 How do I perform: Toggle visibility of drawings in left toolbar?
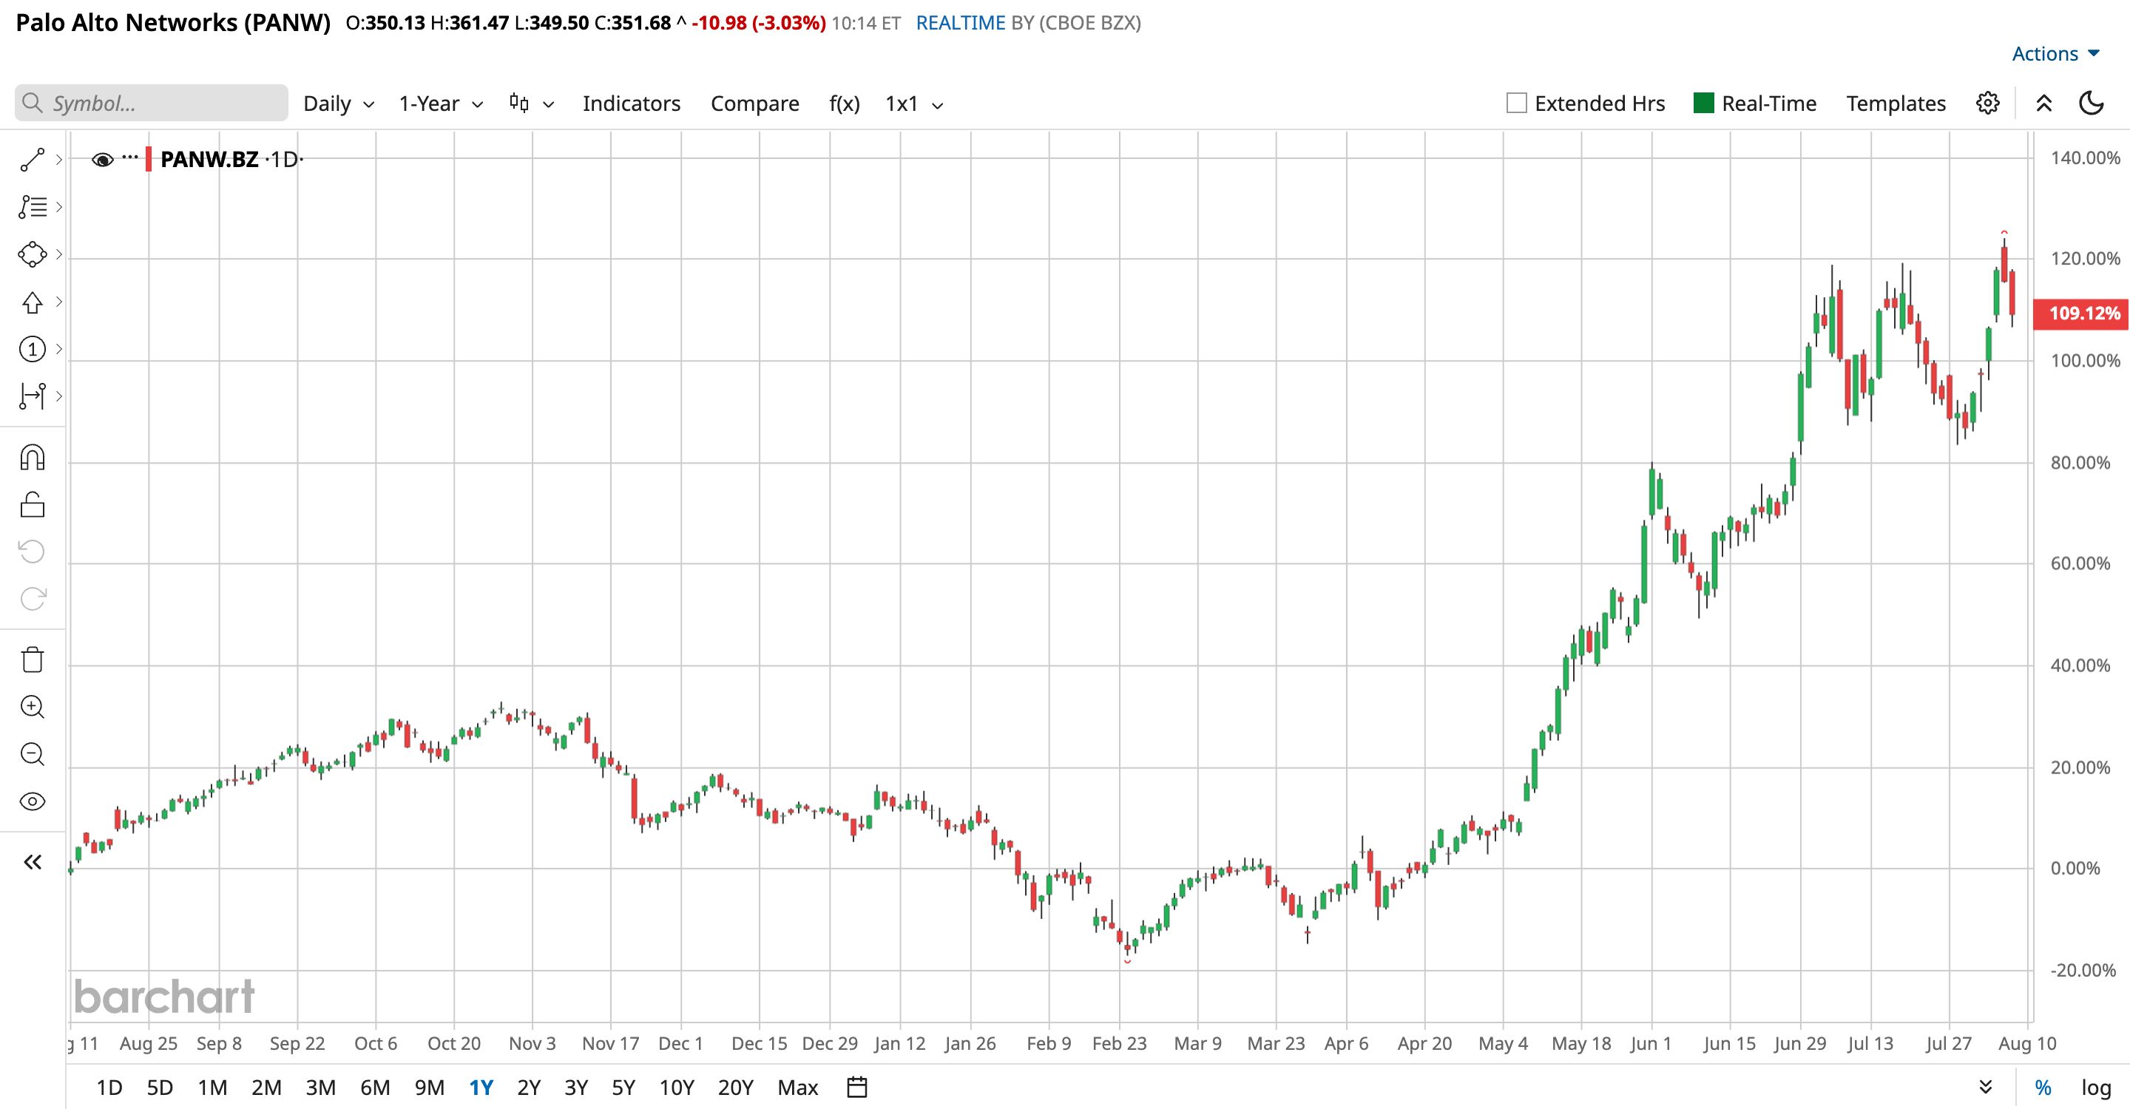pos(33,801)
